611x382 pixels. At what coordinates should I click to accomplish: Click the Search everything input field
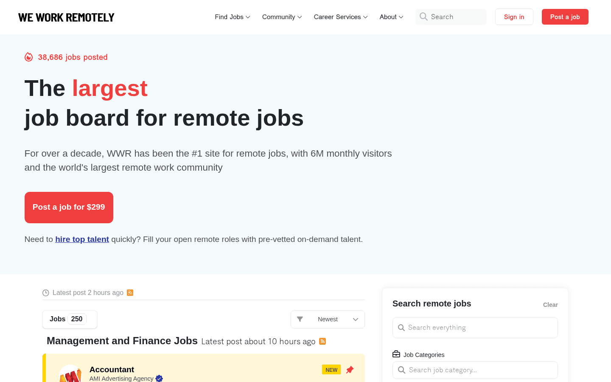(475, 327)
